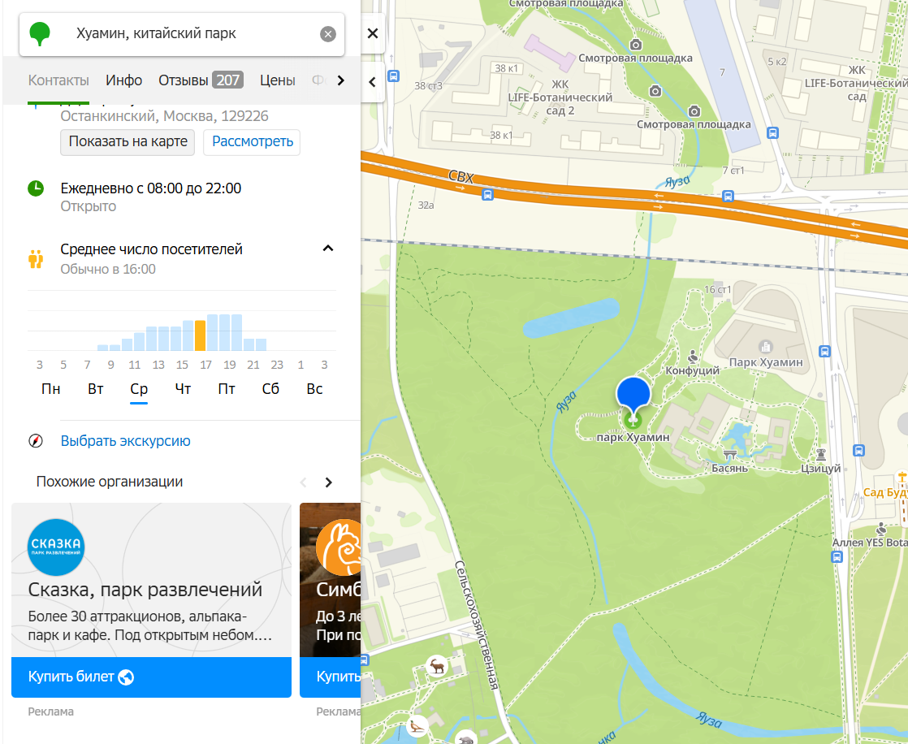Open the Отзывы tab
The width and height of the screenshot is (908, 744).
coord(199,80)
